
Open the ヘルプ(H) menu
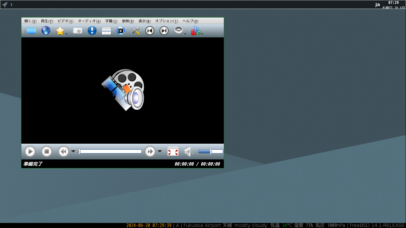click(x=190, y=21)
